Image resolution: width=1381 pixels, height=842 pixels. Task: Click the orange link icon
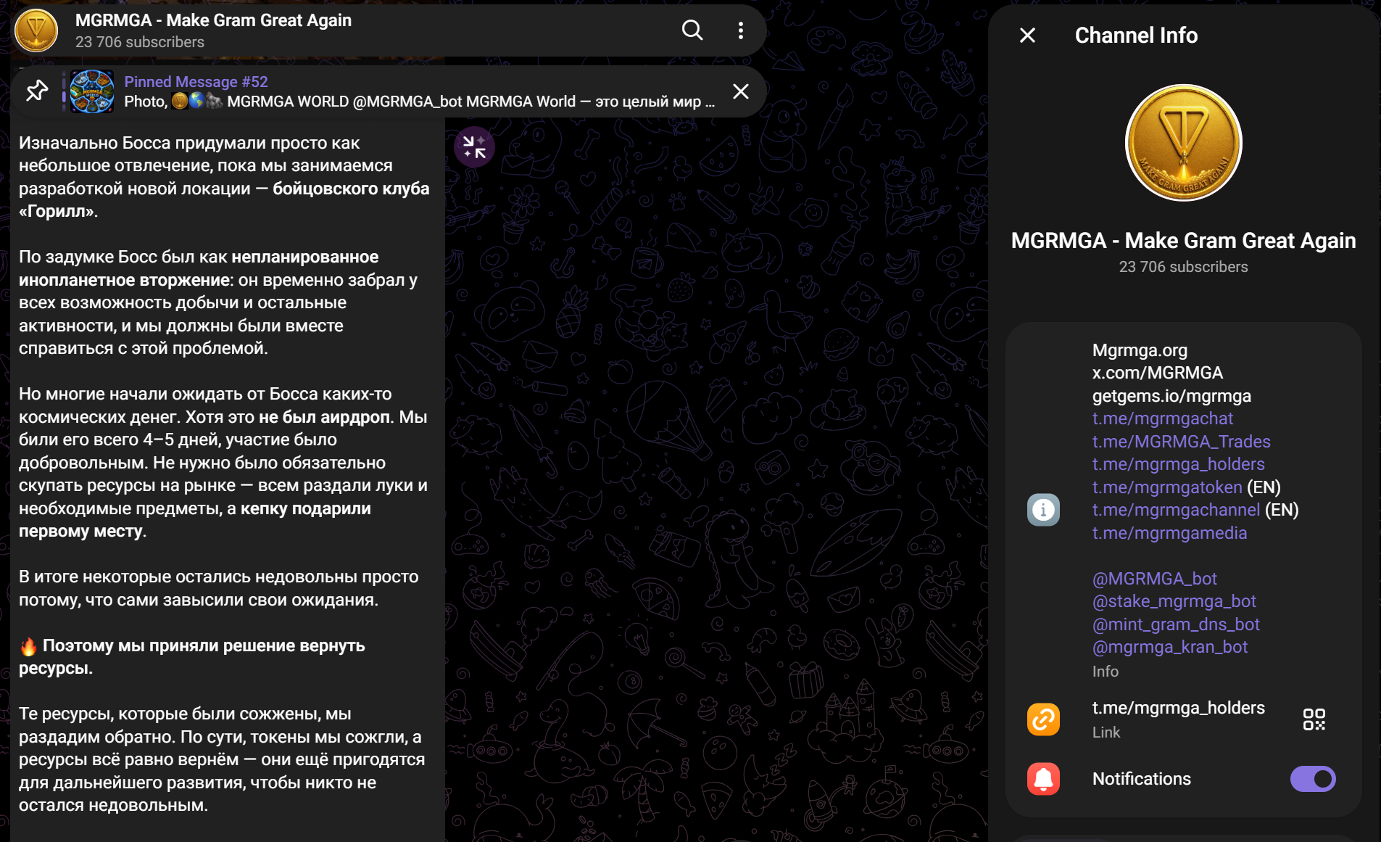[x=1043, y=719]
